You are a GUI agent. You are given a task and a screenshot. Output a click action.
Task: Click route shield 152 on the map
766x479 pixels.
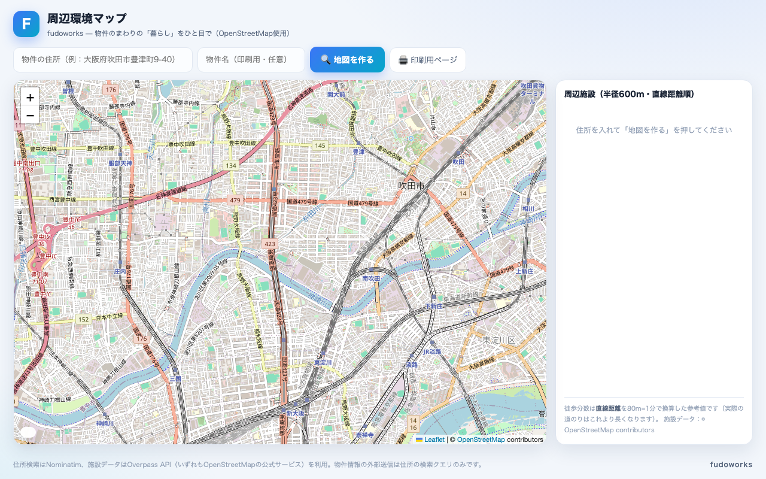pos(83,320)
